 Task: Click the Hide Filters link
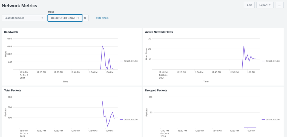[x=102, y=18]
